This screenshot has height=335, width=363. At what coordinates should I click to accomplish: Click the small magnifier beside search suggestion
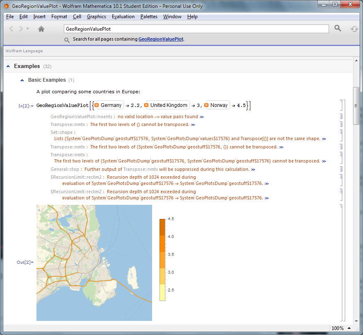pos(67,40)
